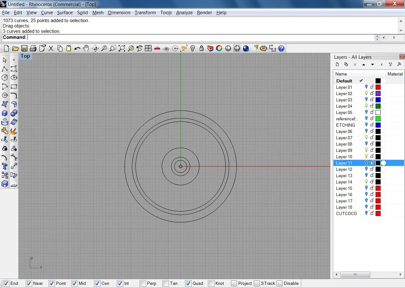Click the Undo arrow icon
This screenshot has width=405, height=288.
click(77, 48)
